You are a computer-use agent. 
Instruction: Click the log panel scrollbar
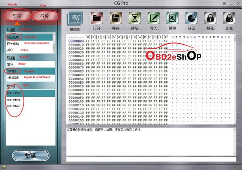tap(235, 142)
